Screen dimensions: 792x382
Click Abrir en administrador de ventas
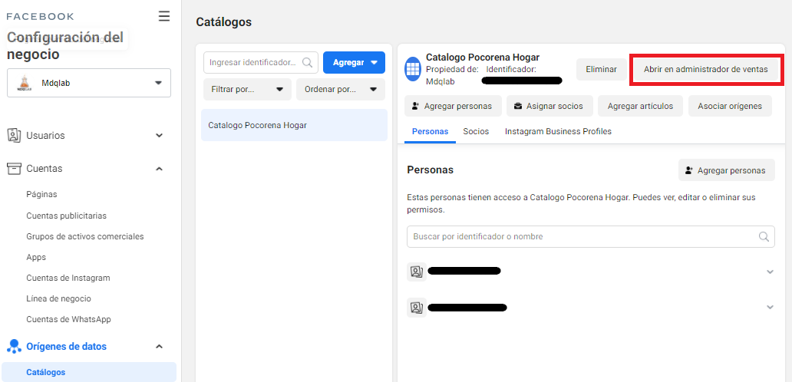[705, 70]
